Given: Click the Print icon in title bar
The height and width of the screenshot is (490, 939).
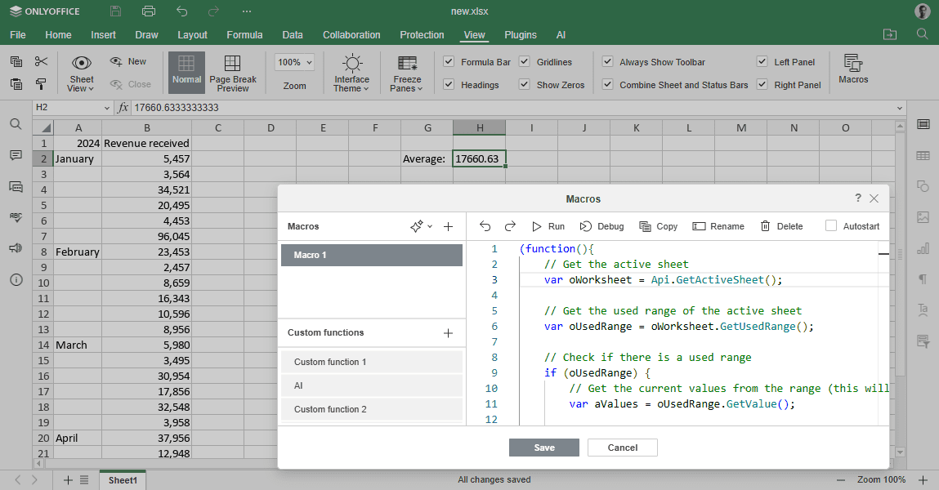Looking at the screenshot, I should 149,11.
